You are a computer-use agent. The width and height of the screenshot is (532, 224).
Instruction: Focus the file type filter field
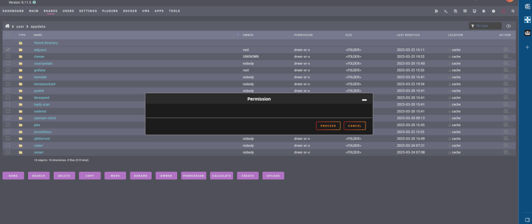(486, 26)
